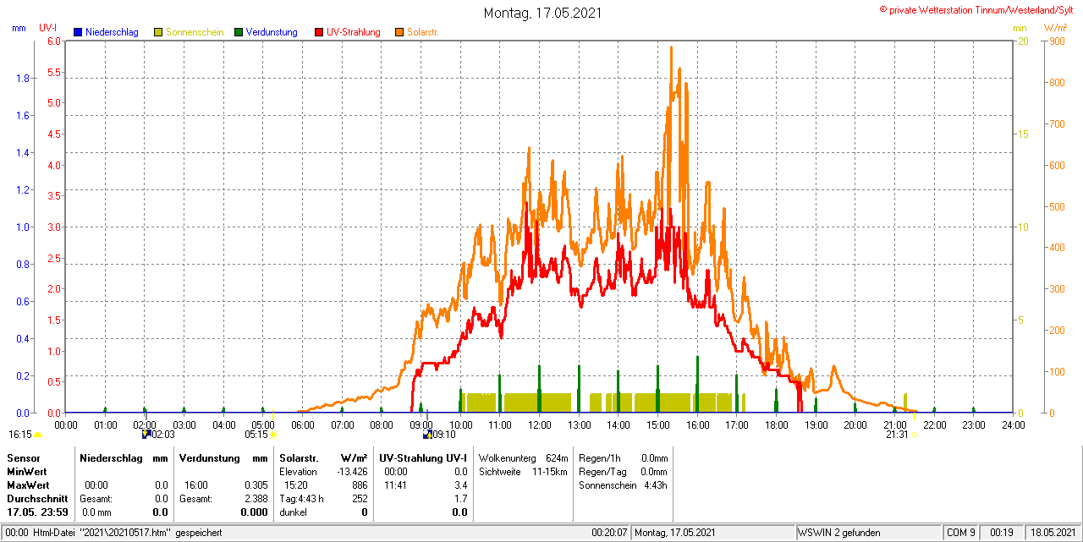Image resolution: width=1083 pixels, height=542 pixels.
Task: Click the 12:00 time axis label
Action: pos(540,424)
